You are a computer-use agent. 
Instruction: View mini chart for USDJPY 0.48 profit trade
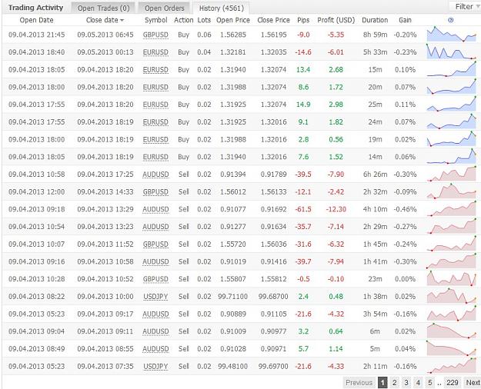(451, 296)
